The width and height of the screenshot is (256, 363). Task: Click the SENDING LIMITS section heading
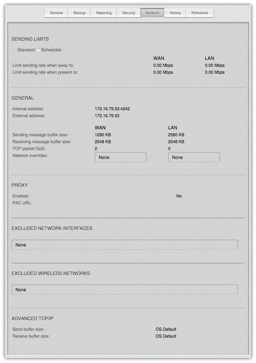(x=30, y=39)
